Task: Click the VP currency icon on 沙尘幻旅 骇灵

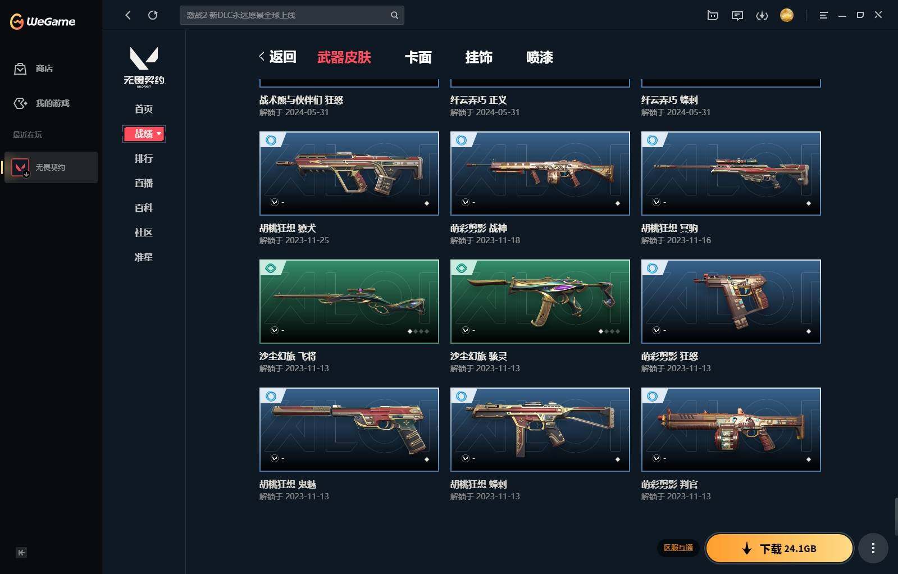Action: tap(466, 330)
